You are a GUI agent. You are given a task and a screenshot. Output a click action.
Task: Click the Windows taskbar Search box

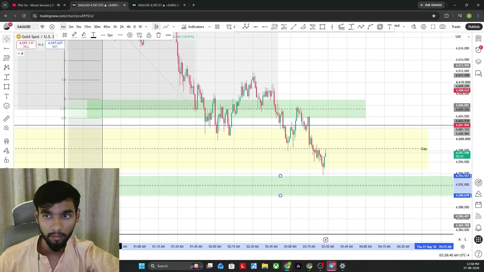pyautogui.click(x=176, y=266)
